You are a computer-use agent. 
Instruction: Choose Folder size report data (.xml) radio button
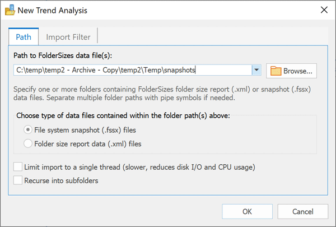click(27, 143)
